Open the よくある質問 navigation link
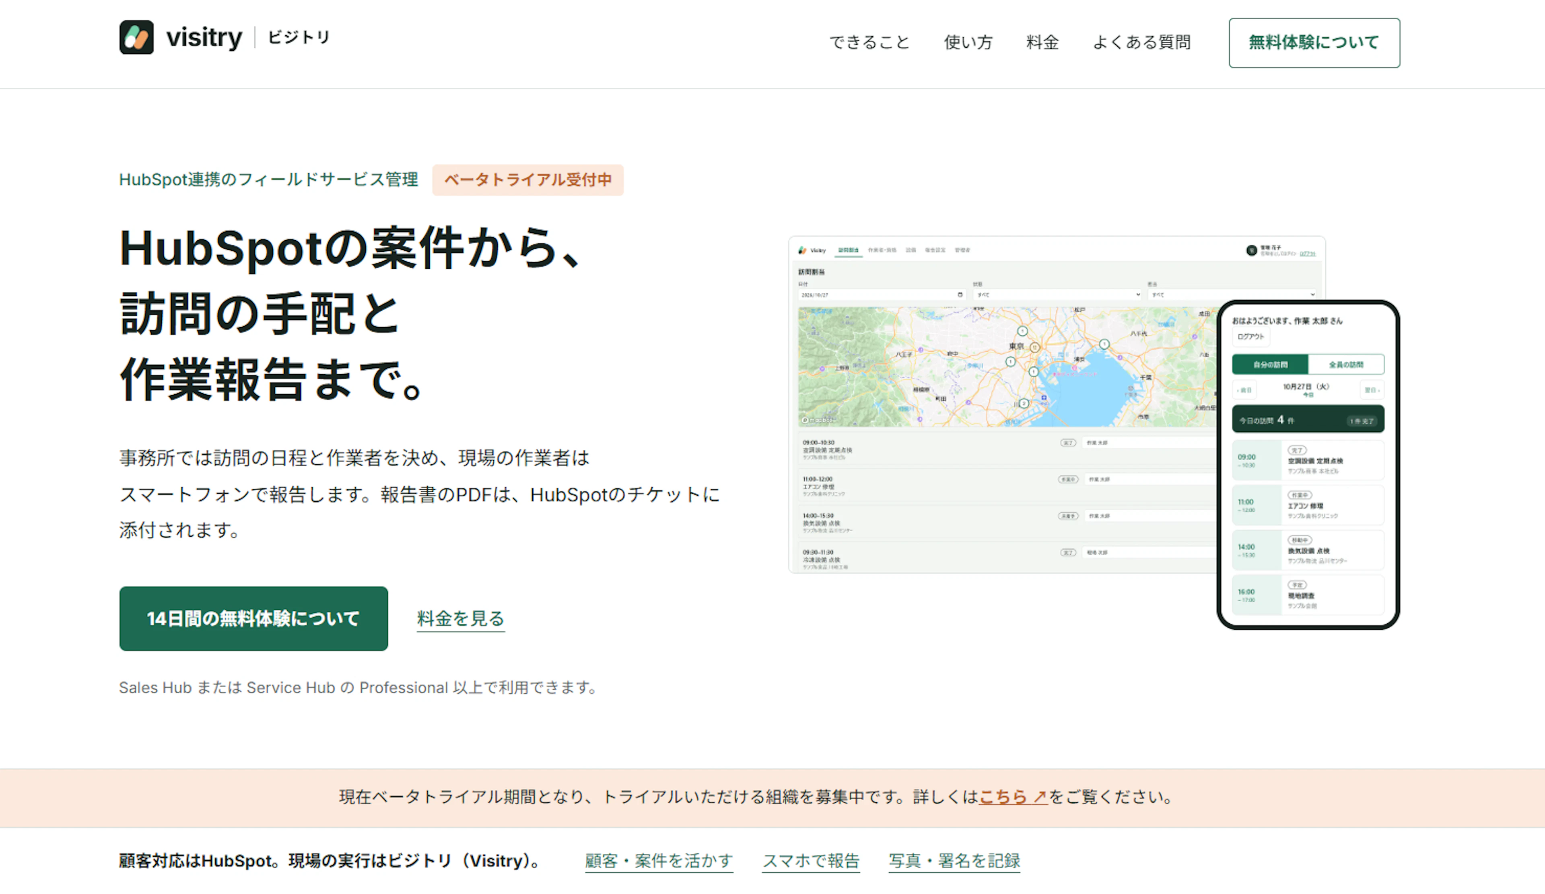This screenshot has height=894, width=1545. (x=1141, y=42)
